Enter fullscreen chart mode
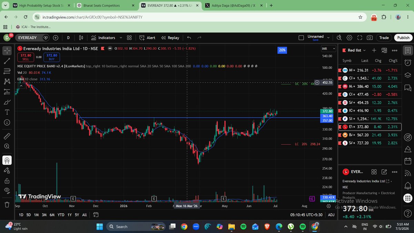This screenshot has height=233, width=414. click(x=359, y=38)
